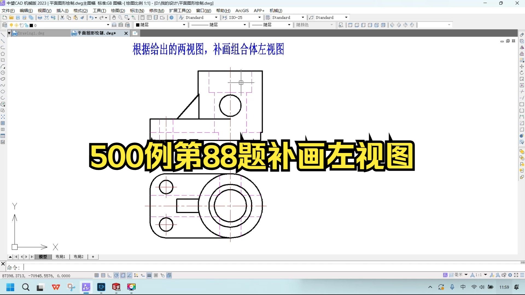Close the 平面图形绘制.dwg tab

coord(126,33)
